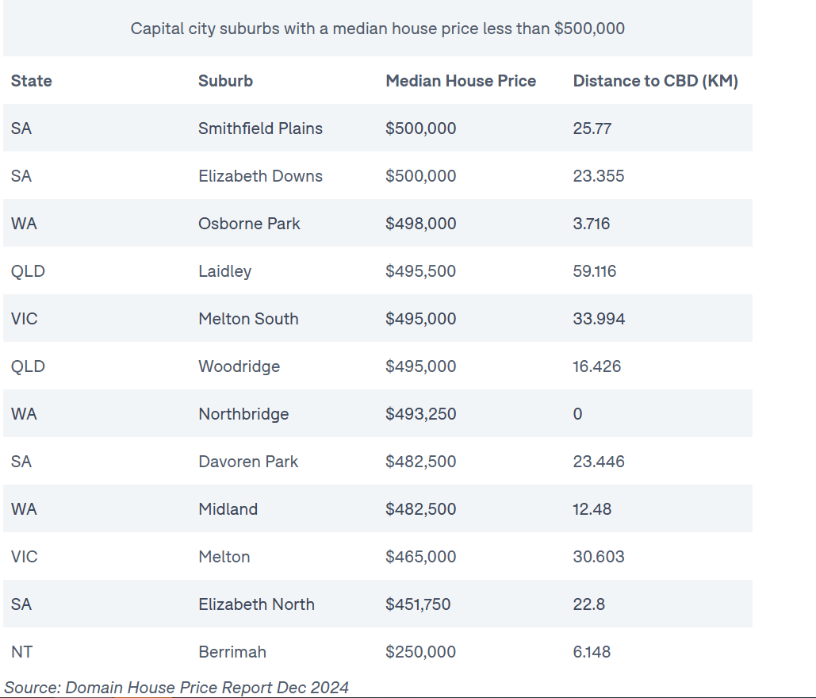
Task: Click the $250,000 median price cell
Action: pos(420,652)
